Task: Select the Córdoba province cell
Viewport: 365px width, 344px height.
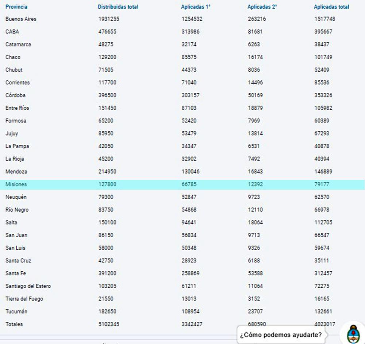Action: click(x=15, y=95)
